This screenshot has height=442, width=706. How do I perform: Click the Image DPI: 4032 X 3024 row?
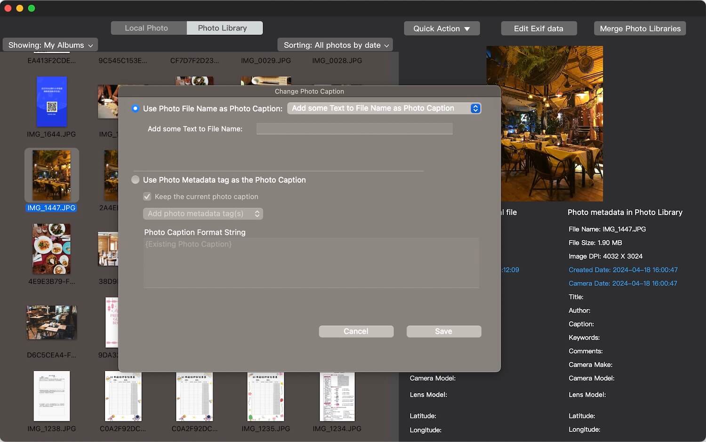[606, 257]
